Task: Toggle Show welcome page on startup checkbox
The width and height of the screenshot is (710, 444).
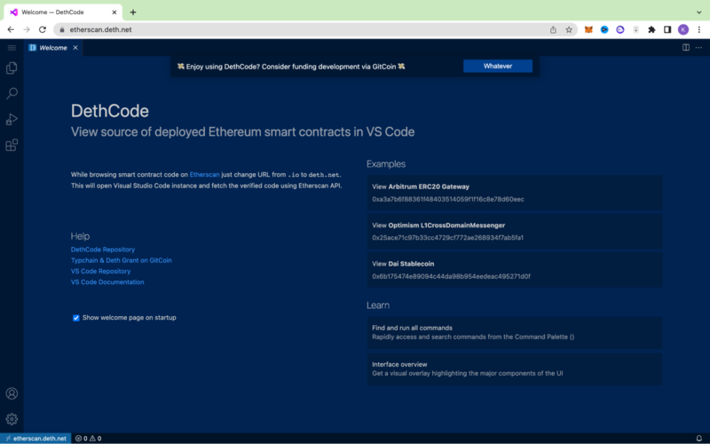Action: click(76, 317)
